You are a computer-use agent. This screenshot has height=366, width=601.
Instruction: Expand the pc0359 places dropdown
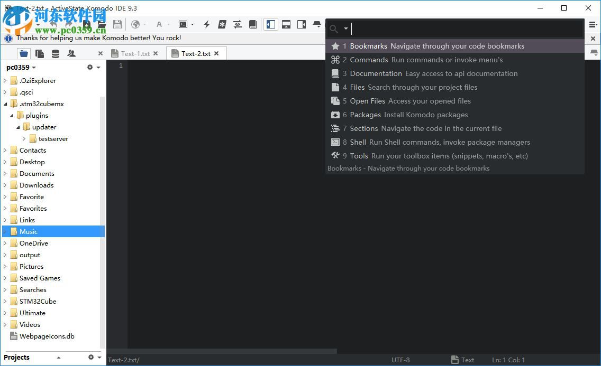click(x=33, y=67)
